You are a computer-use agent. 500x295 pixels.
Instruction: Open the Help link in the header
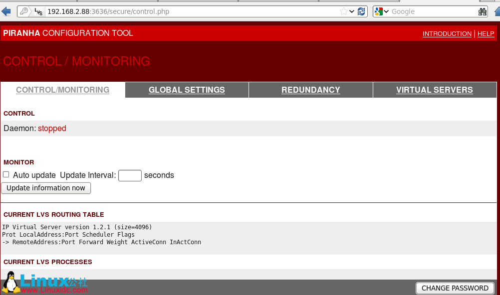coord(486,34)
